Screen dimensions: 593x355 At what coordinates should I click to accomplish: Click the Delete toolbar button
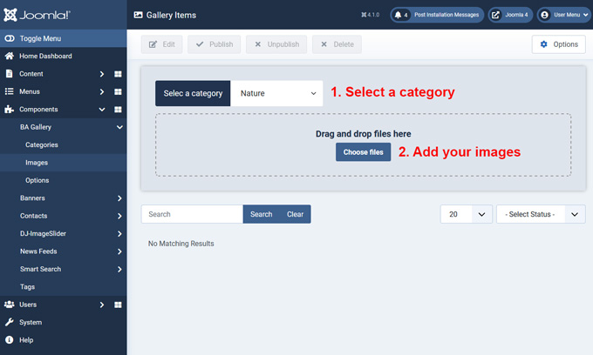click(337, 44)
